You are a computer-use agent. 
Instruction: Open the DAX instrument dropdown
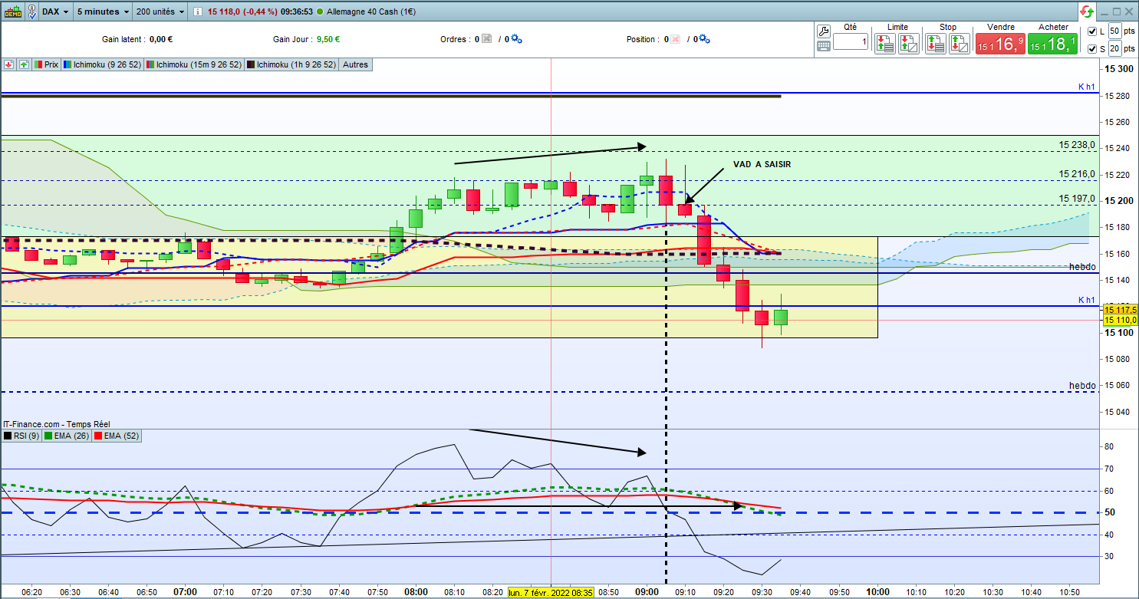pyautogui.click(x=58, y=12)
